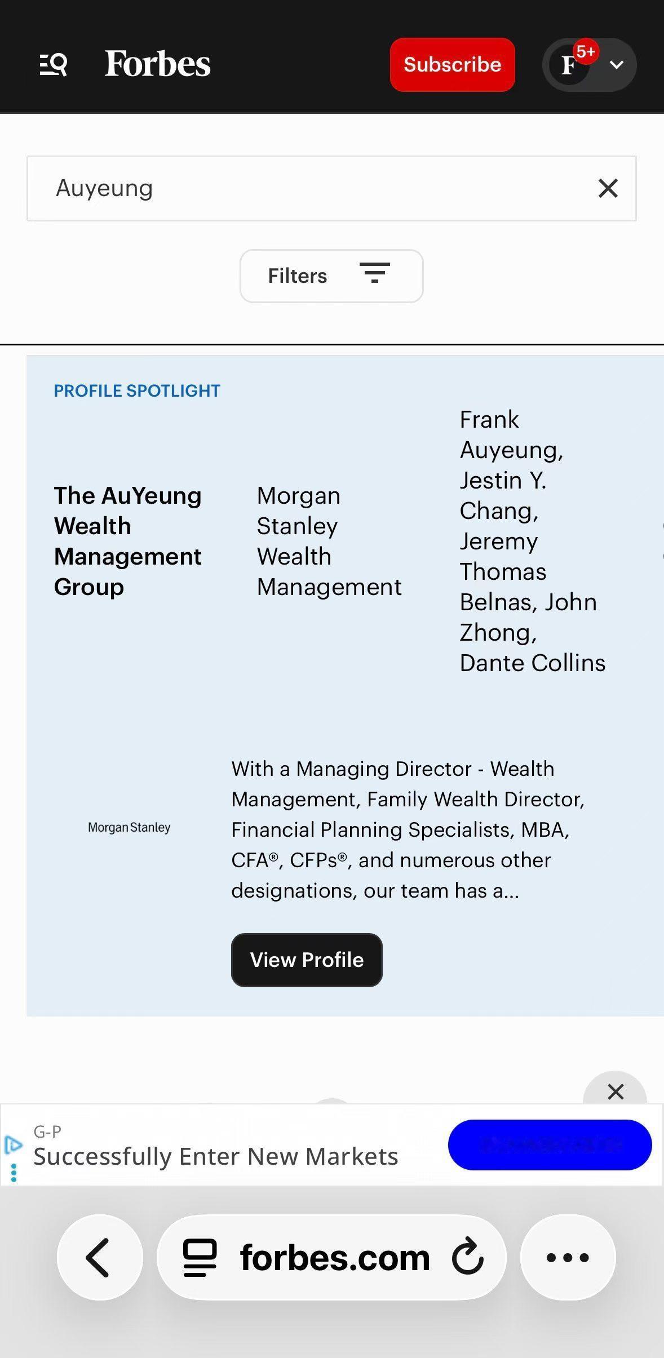
Task: Open the browser three-dots menu
Action: click(x=568, y=1257)
